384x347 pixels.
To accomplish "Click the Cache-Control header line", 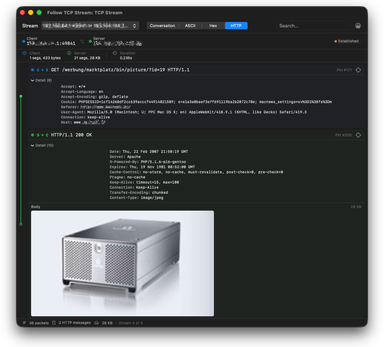I will click(196, 172).
